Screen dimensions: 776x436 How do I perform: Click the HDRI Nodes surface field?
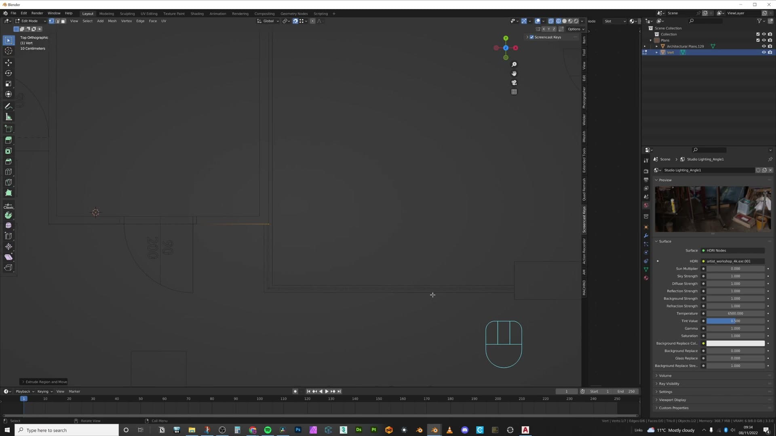732,251
